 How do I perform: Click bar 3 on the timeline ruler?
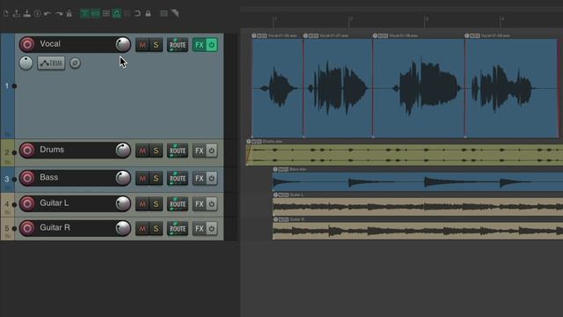(427, 18)
